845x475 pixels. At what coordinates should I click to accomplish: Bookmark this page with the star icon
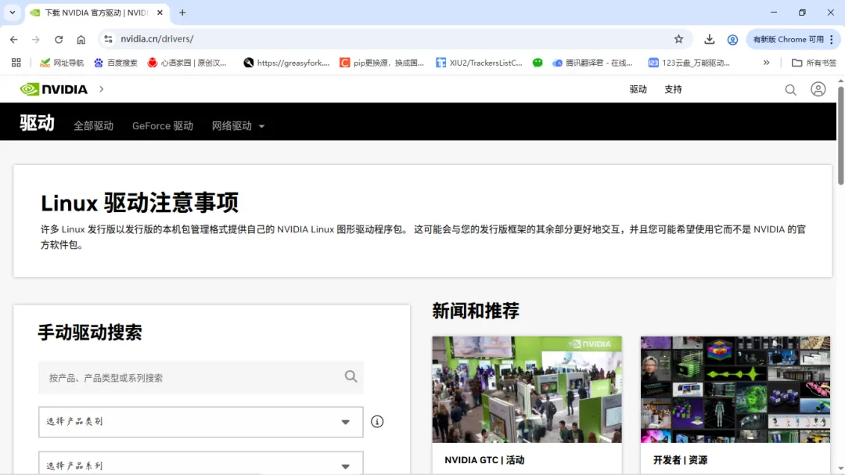point(678,39)
